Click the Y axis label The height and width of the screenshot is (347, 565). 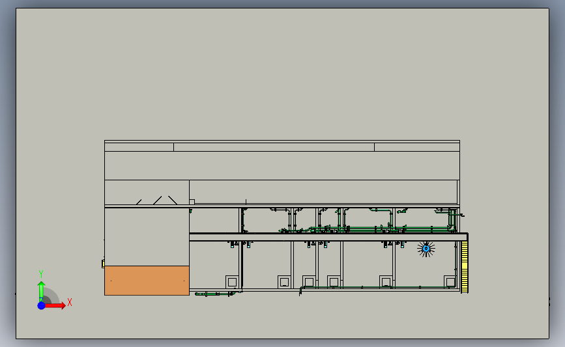coord(41,274)
